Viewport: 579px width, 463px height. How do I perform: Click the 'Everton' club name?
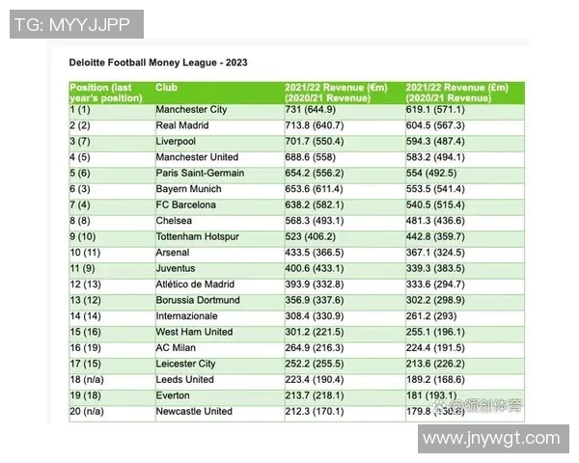point(173,395)
